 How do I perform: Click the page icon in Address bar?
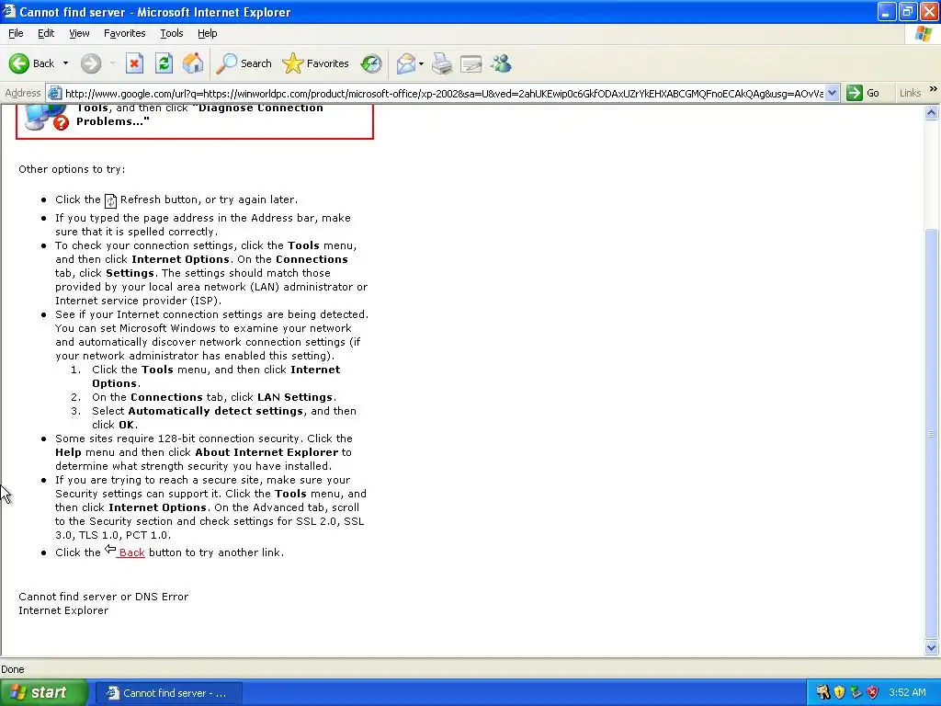54,93
